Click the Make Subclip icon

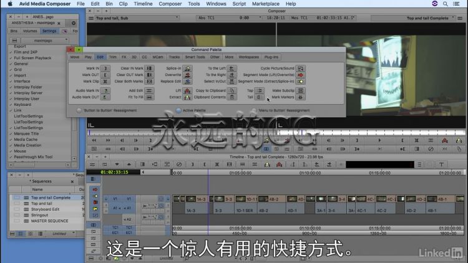(300, 90)
